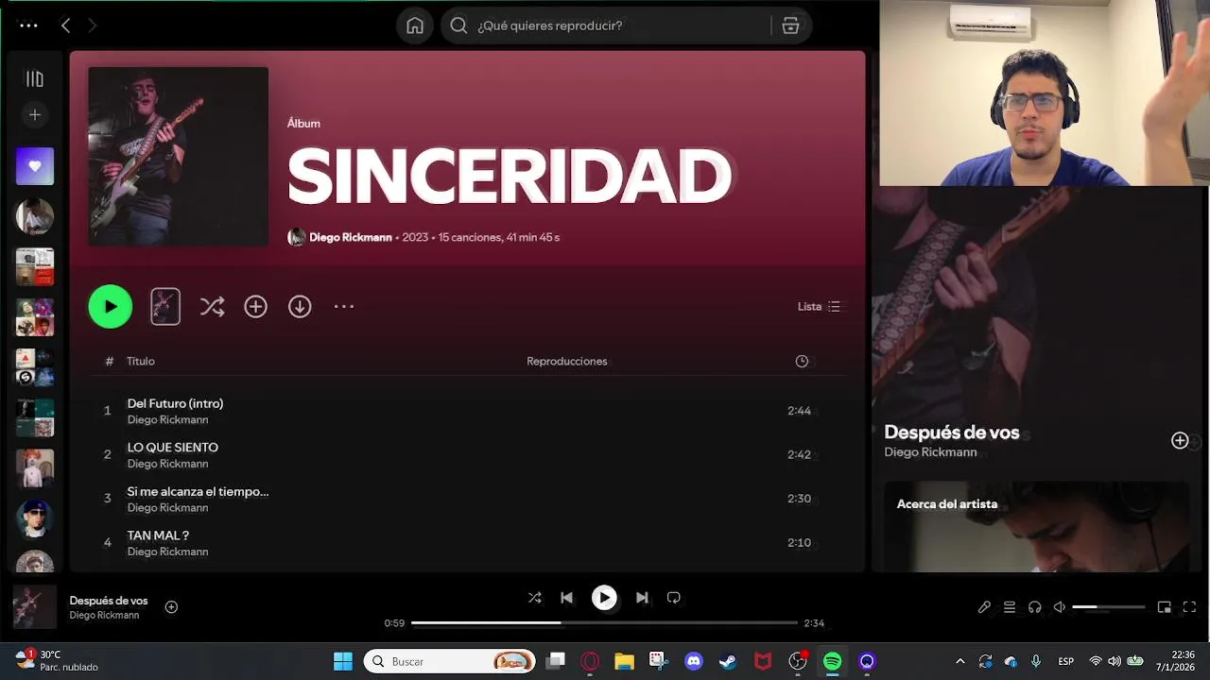
Task: Open Steam from the taskbar
Action: pyautogui.click(x=728, y=661)
